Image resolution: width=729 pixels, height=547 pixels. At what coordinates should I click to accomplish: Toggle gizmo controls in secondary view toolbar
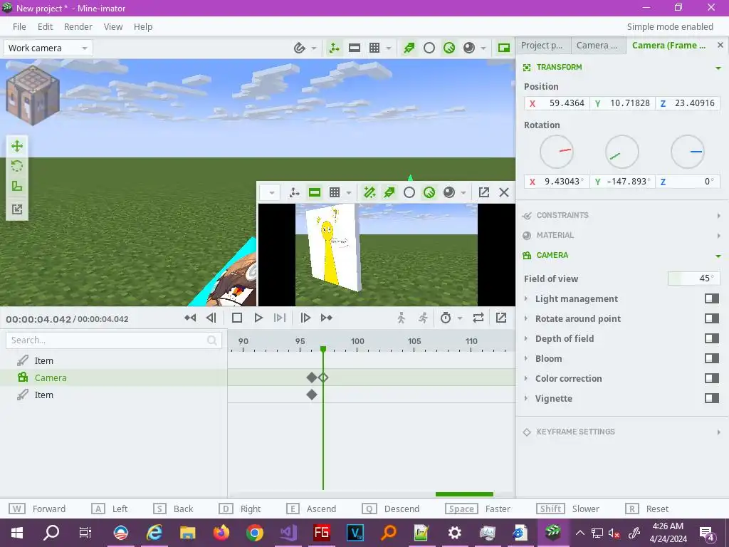tap(294, 192)
